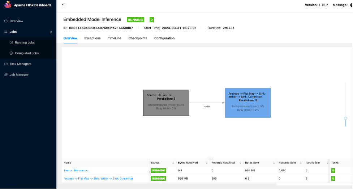Collapse sidebar with the menu fold icon
This screenshot has width=353, height=189.
[x=64, y=4]
